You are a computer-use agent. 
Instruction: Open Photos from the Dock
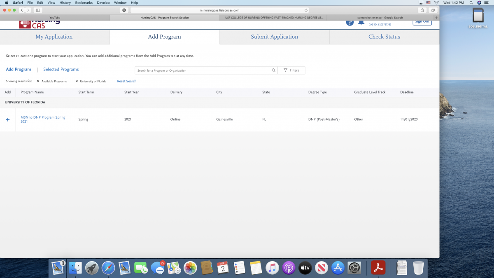tap(190, 268)
